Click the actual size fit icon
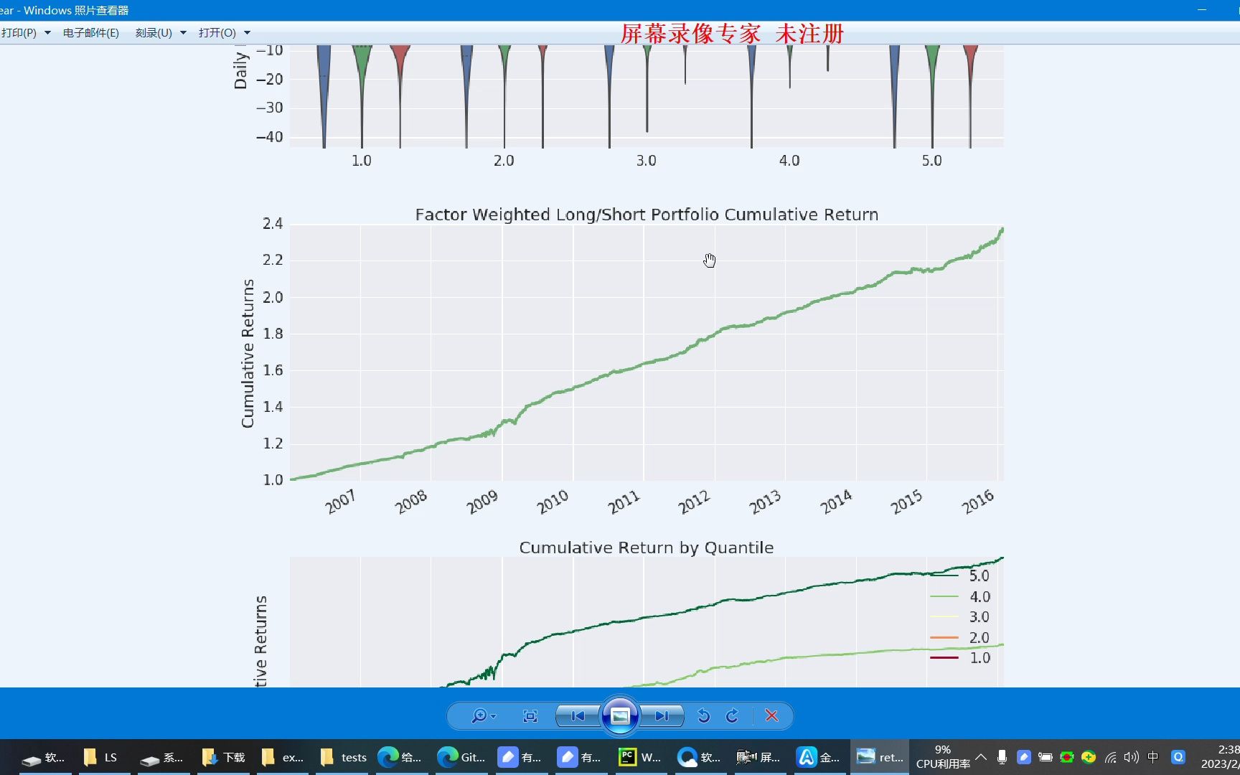The width and height of the screenshot is (1240, 775). 530,715
